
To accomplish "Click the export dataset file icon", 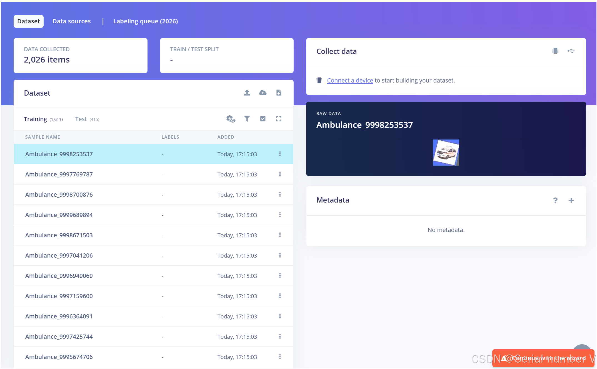I will pyautogui.click(x=279, y=93).
